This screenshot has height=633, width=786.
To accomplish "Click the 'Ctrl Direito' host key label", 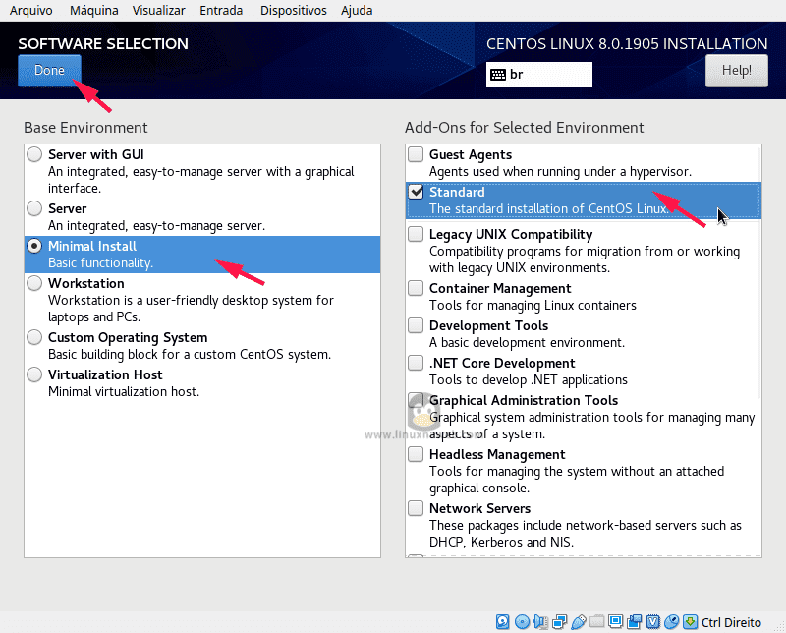I will pos(731,622).
